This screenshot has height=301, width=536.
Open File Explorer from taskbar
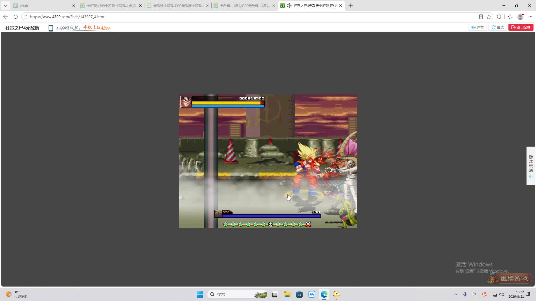287,294
